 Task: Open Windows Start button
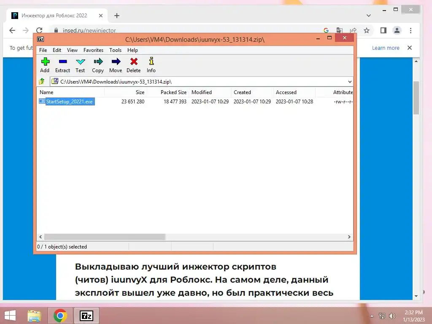(x=10, y=316)
